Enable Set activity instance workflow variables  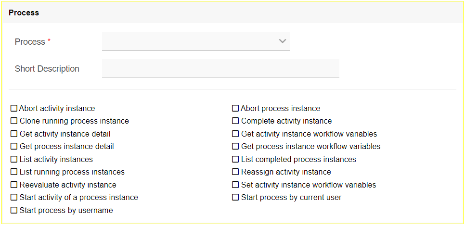(235, 185)
